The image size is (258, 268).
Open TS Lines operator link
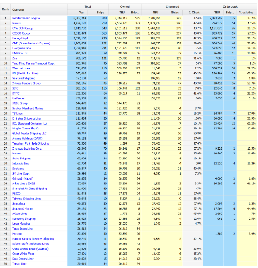(x=17, y=114)
